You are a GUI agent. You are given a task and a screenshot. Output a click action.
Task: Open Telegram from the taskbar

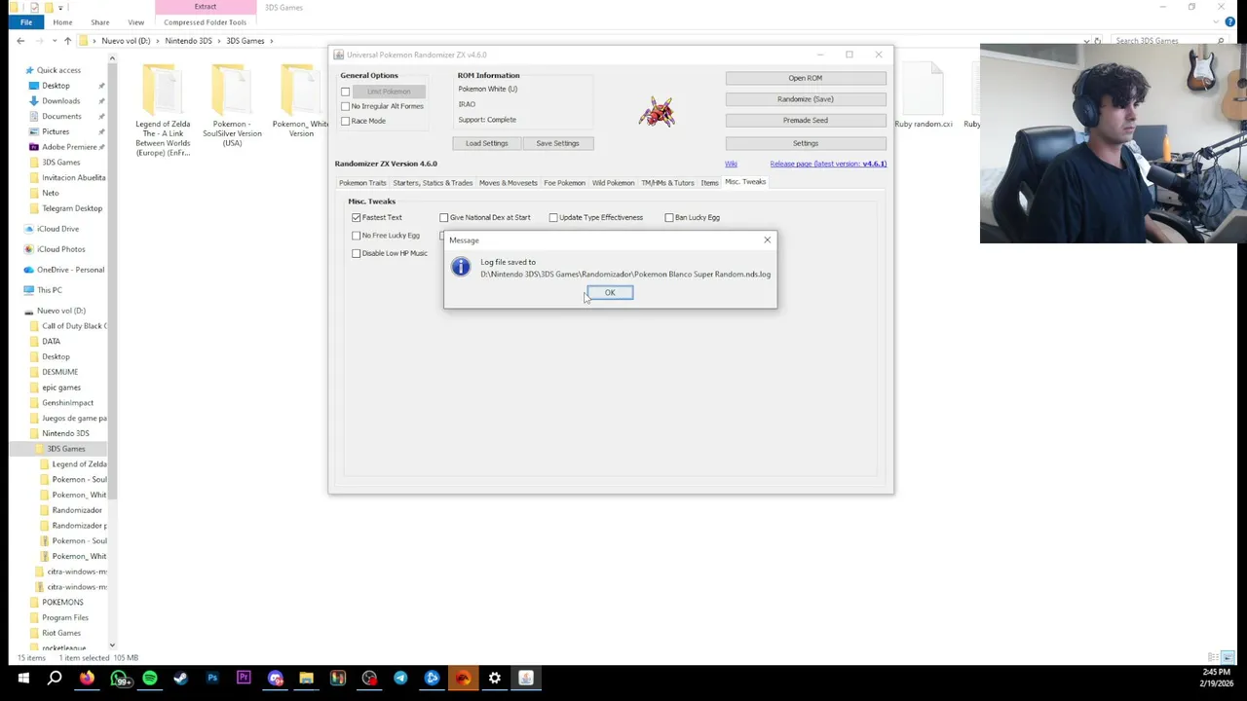pyautogui.click(x=400, y=678)
